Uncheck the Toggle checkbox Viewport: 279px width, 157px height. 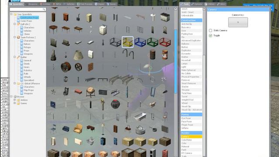211,35
